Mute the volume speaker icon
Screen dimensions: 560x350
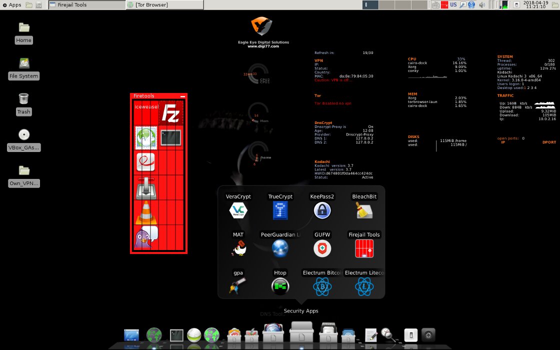[x=482, y=5]
